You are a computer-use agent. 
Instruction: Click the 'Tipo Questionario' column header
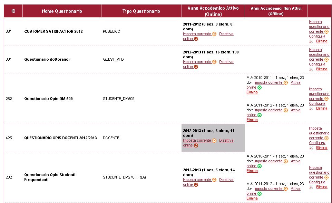pyautogui.click(x=141, y=11)
